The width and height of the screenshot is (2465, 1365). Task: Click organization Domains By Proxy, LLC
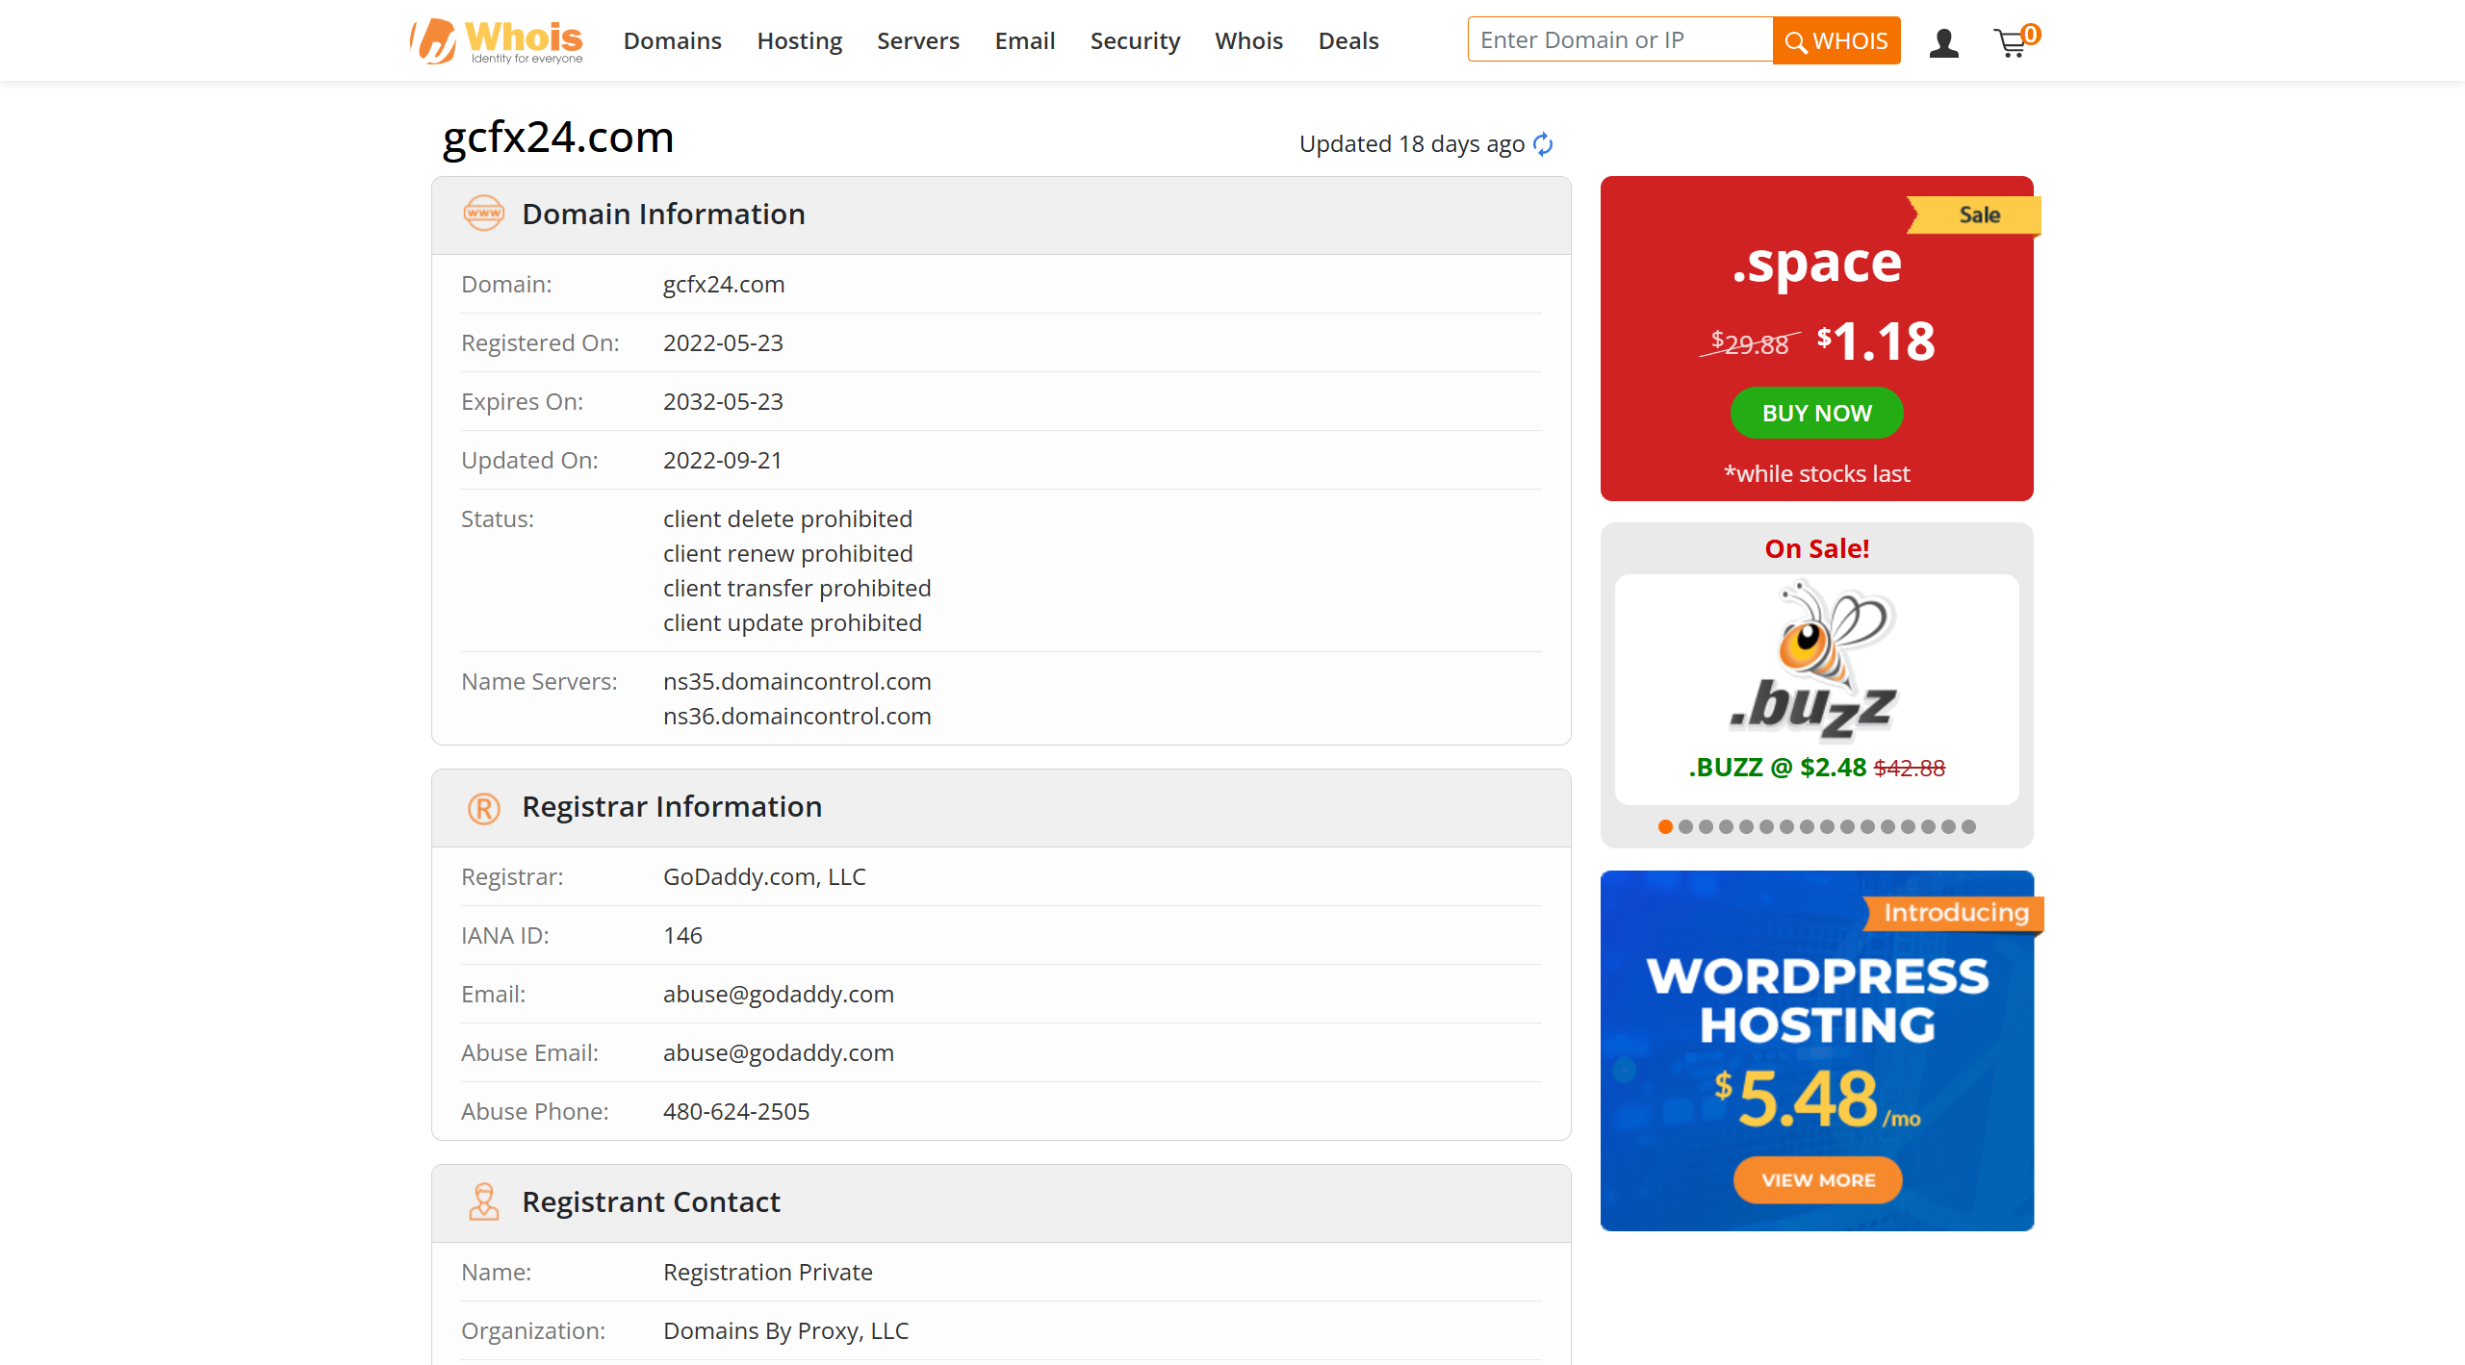pos(785,1330)
